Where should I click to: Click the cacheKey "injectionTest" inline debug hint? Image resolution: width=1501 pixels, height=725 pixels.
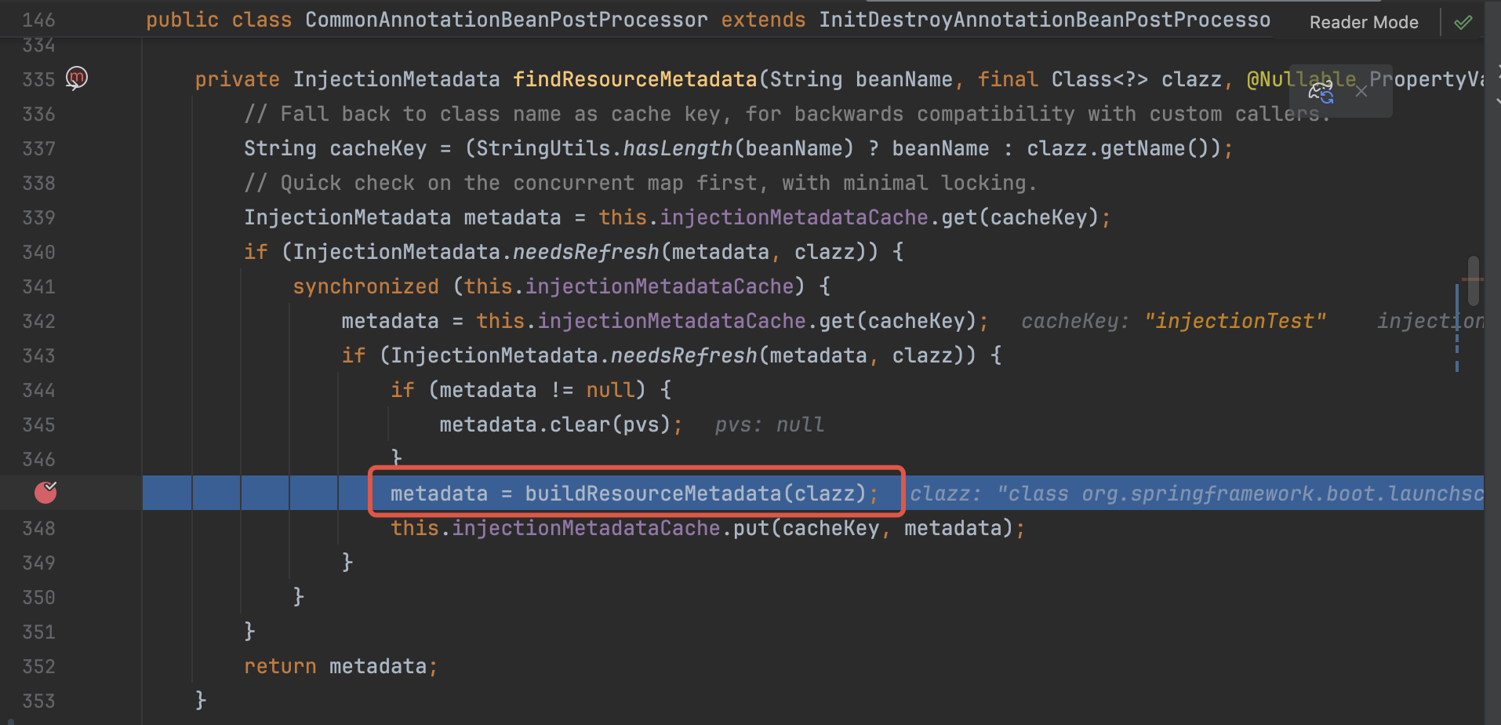(x=1173, y=321)
